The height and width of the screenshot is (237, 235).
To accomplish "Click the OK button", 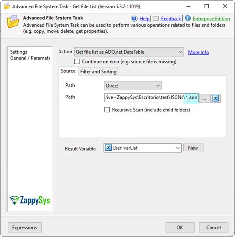I will point(180,227).
